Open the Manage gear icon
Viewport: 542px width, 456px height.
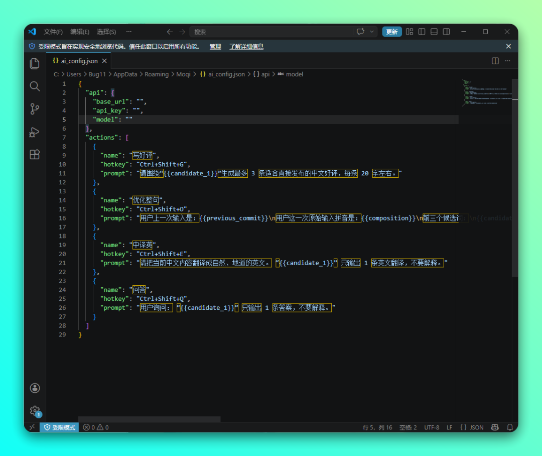[35, 411]
